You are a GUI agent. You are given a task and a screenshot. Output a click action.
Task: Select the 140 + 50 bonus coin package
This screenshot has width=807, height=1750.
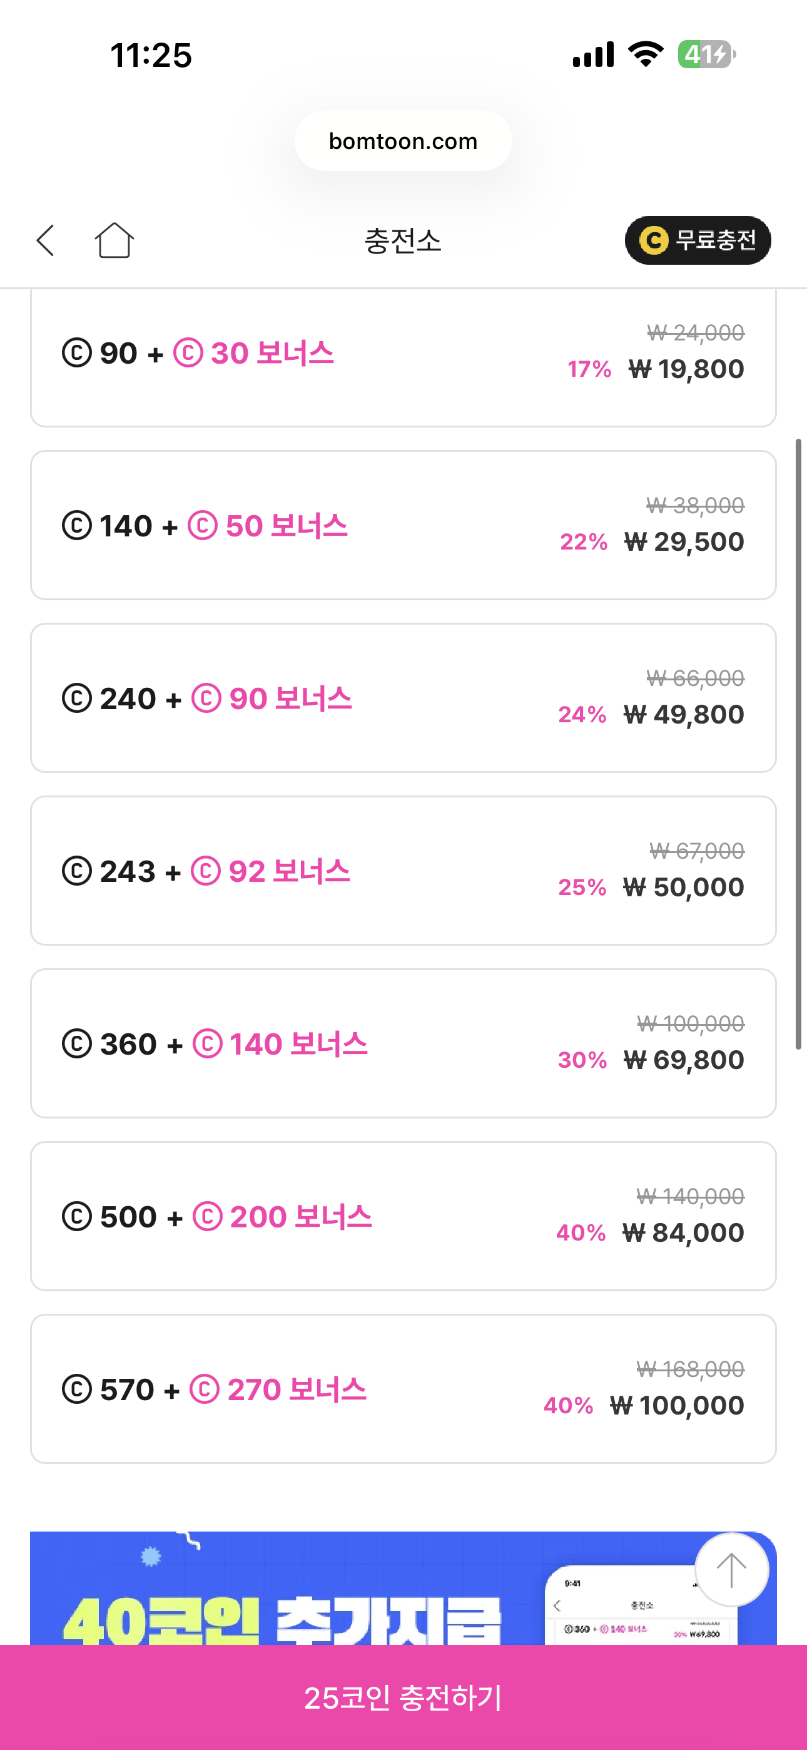point(403,525)
